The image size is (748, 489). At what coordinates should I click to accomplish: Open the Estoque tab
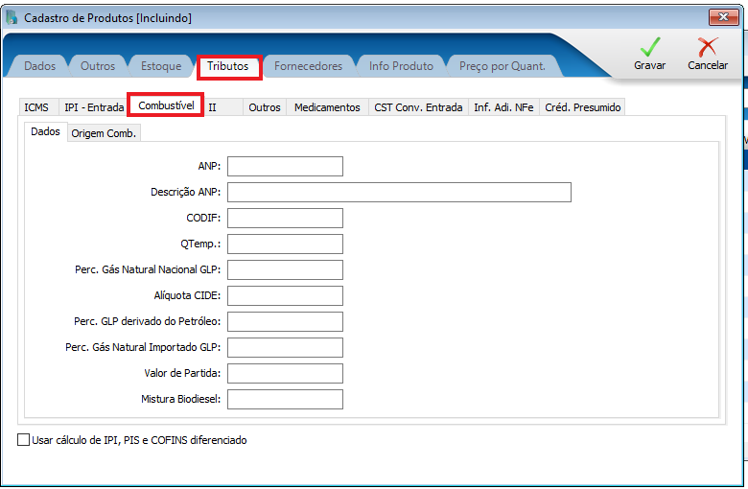point(161,66)
